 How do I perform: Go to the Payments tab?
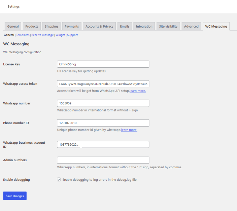[72, 27]
